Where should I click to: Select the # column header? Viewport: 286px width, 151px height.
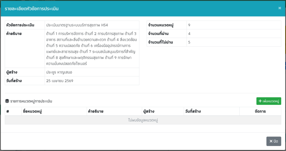tap(8, 111)
